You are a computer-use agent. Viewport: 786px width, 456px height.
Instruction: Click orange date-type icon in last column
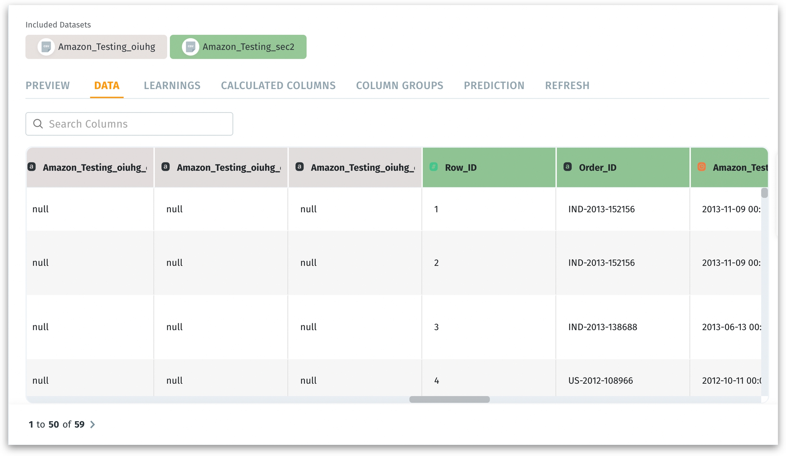(701, 167)
